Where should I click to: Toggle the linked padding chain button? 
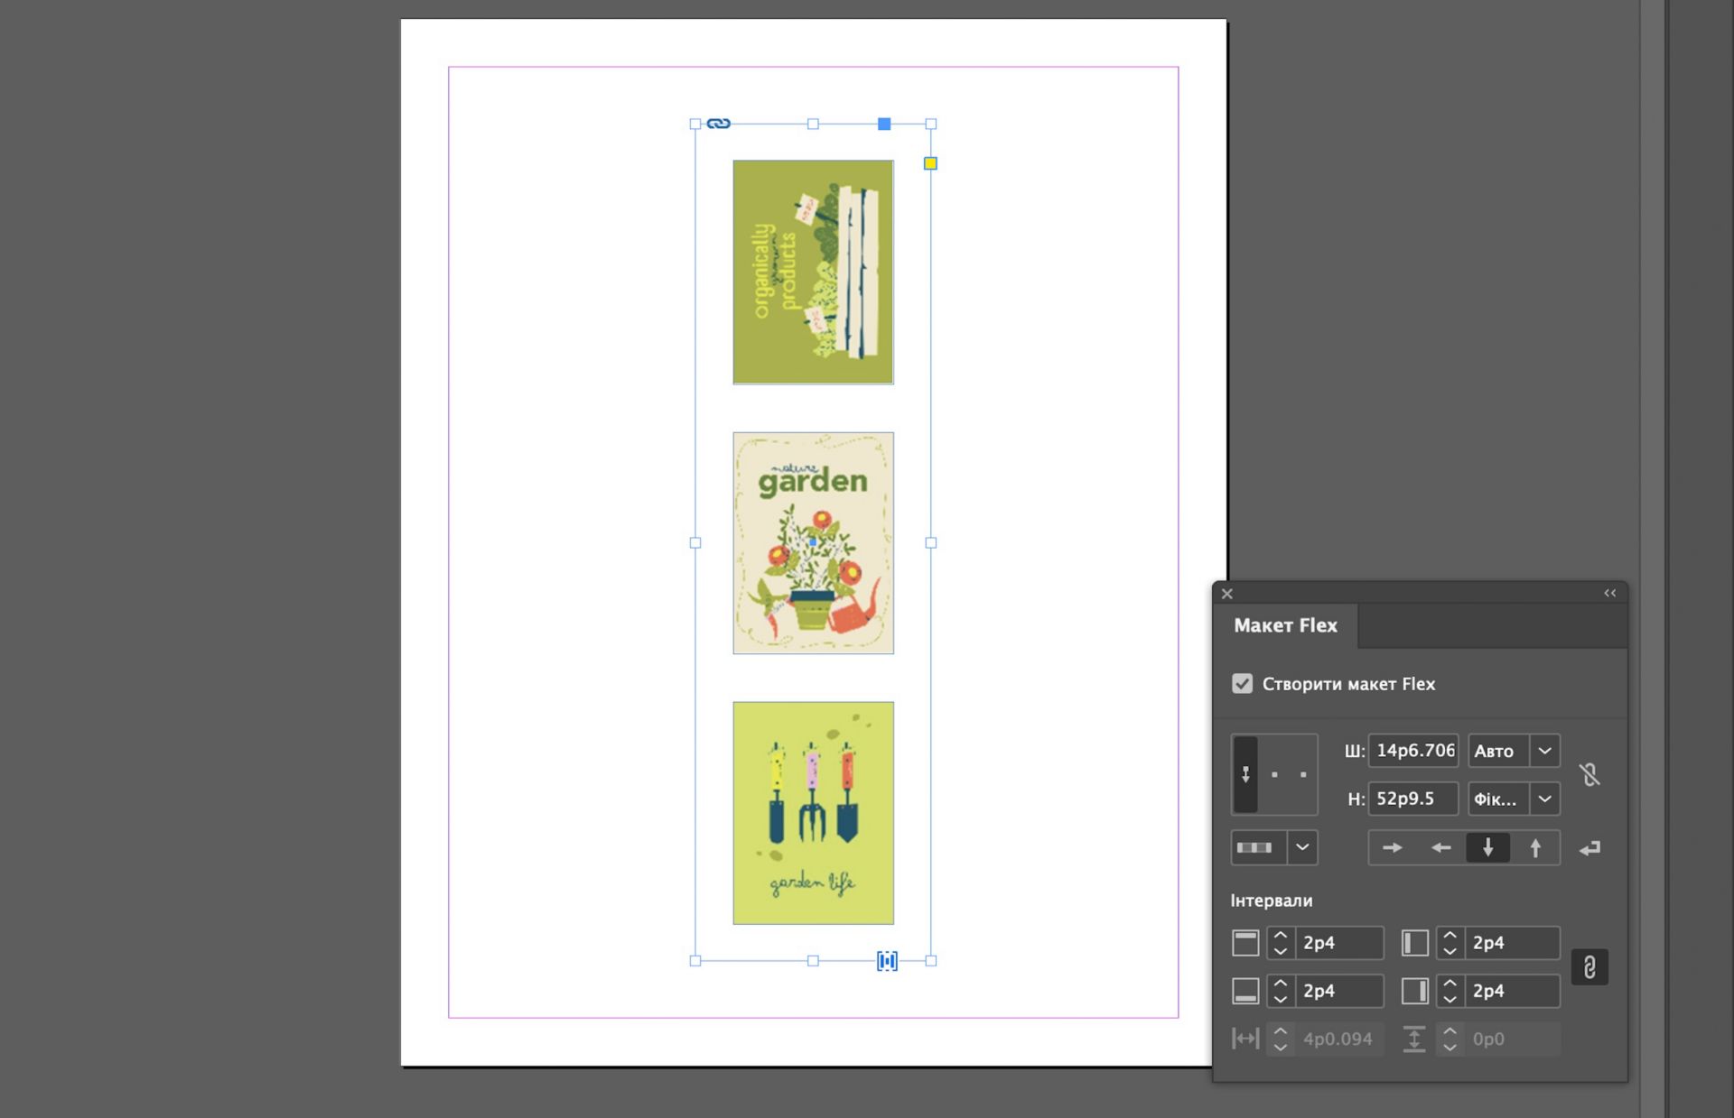[x=1589, y=966]
